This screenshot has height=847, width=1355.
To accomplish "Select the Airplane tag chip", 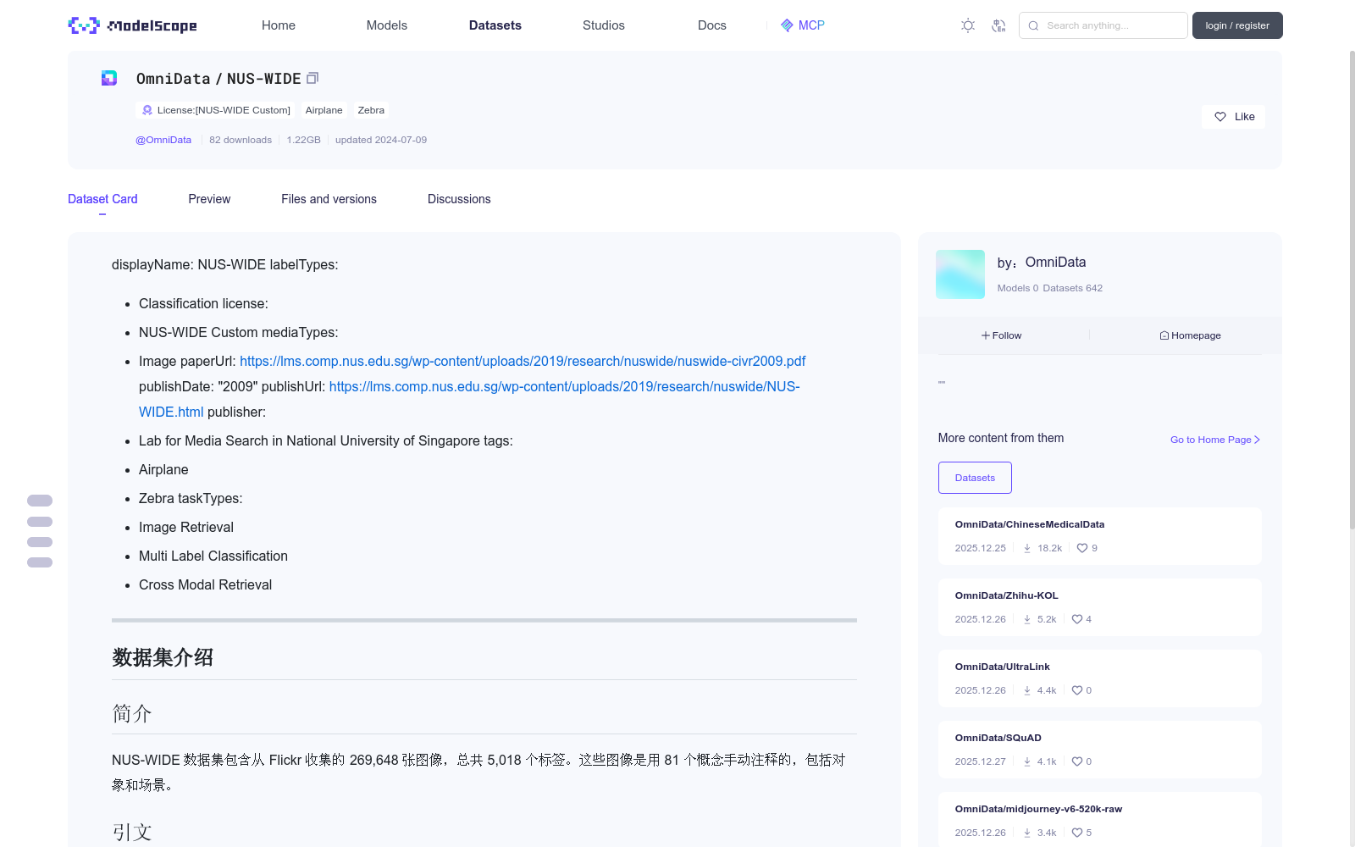I will [x=324, y=110].
